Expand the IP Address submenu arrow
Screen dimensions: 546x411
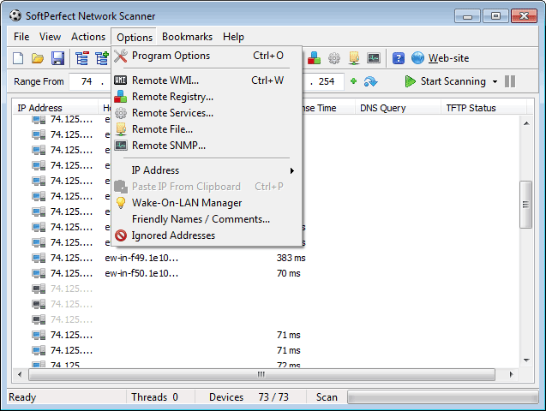291,170
